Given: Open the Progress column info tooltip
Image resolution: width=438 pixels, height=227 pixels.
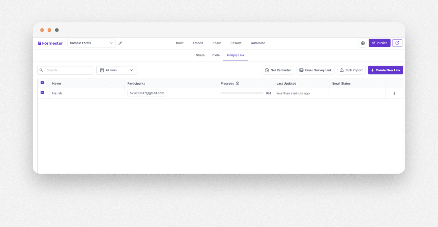Looking at the screenshot, I should [x=238, y=83].
